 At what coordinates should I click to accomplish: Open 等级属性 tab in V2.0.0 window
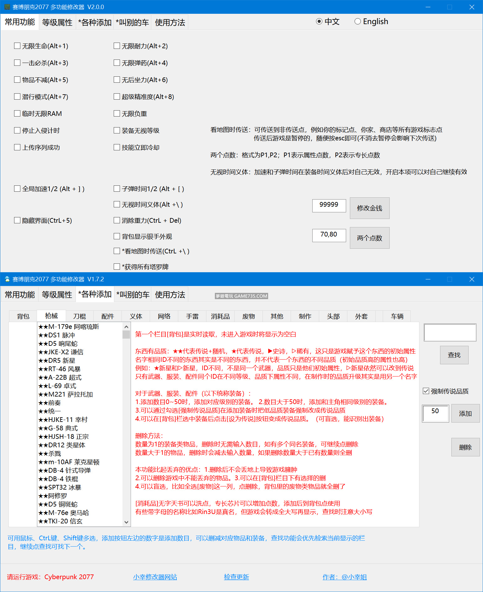[57, 23]
